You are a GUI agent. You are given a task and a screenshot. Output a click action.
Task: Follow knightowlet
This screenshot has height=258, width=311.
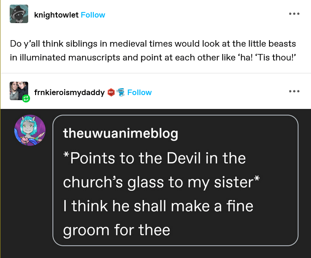click(x=93, y=15)
